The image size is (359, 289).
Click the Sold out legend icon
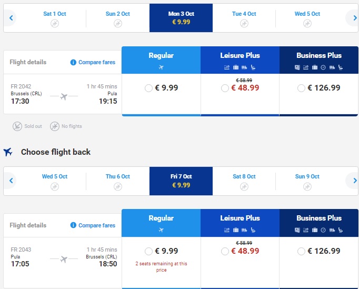pyautogui.click(x=17, y=126)
